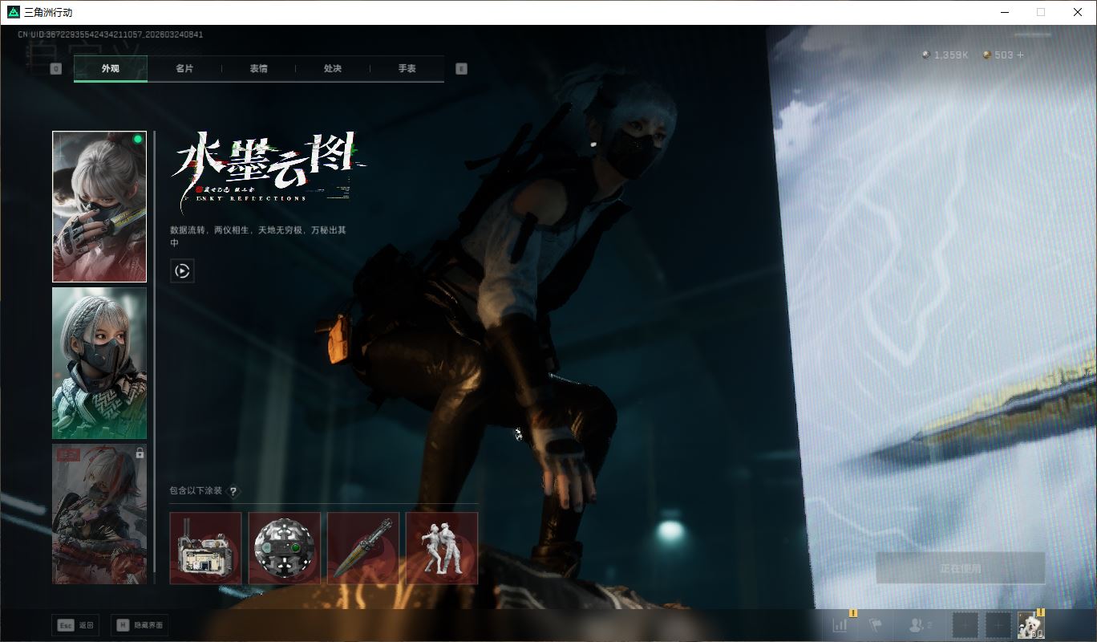Play the 水墨云图 preview video
1097x642 pixels.
click(x=182, y=270)
